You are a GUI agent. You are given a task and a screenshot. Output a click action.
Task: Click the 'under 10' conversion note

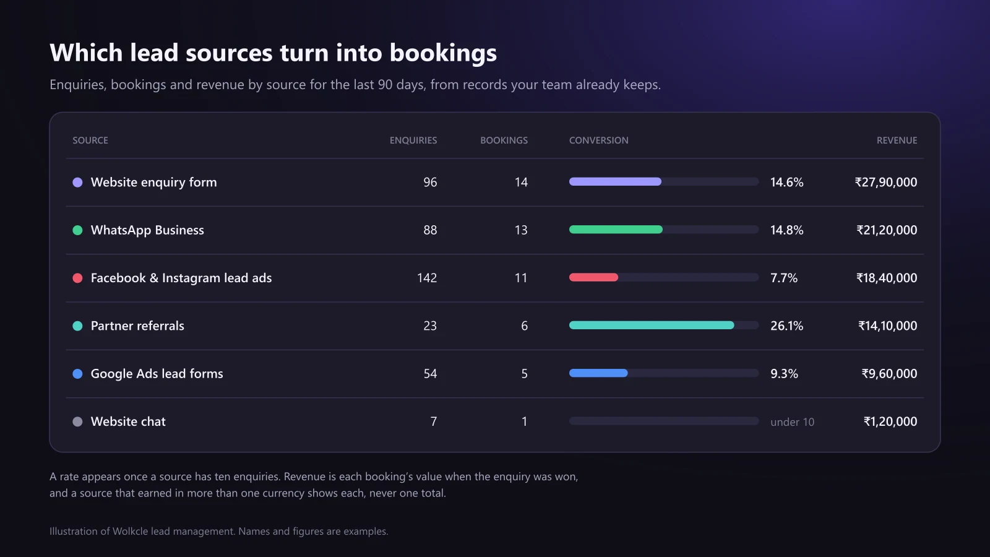793,422
